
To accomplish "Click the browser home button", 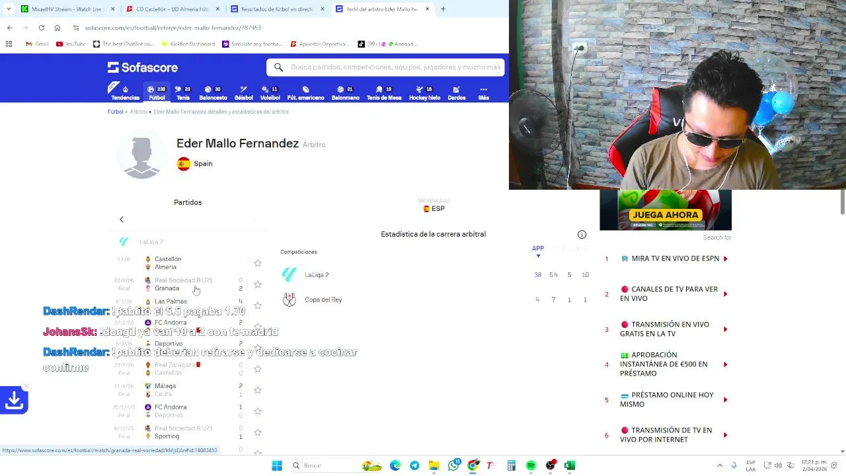I will [57, 28].
